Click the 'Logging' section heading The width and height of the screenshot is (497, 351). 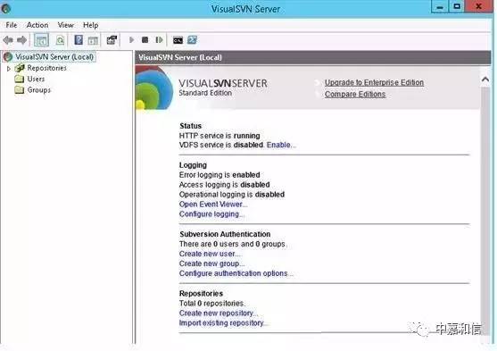[193, 165]
